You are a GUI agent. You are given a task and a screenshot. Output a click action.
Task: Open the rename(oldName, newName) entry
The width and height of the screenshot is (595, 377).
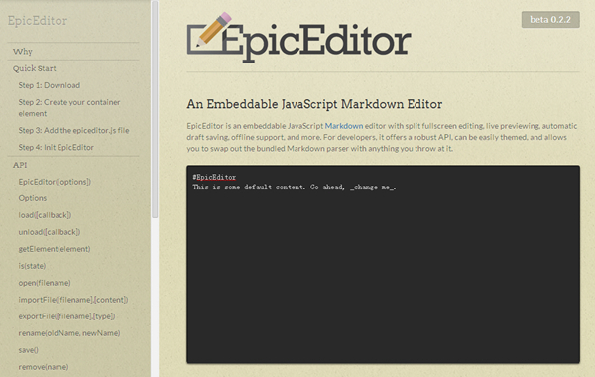point(69,333)
